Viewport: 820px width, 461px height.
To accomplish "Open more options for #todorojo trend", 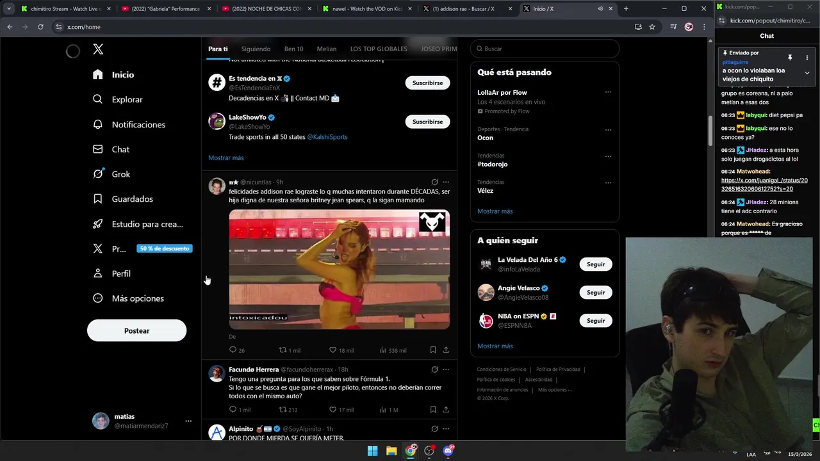I will (608, 156).
